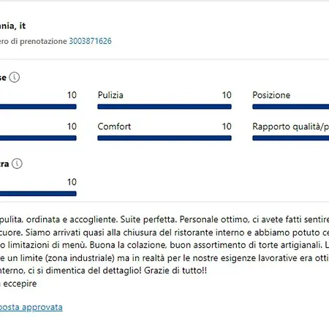Select the Pulizia label
The height and width of the screenshot is (329, 329).
[110, 95]
